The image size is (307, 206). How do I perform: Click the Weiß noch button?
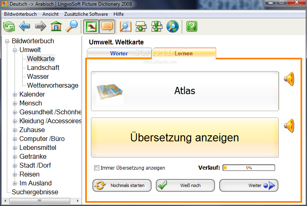click(x=185, y=185)
